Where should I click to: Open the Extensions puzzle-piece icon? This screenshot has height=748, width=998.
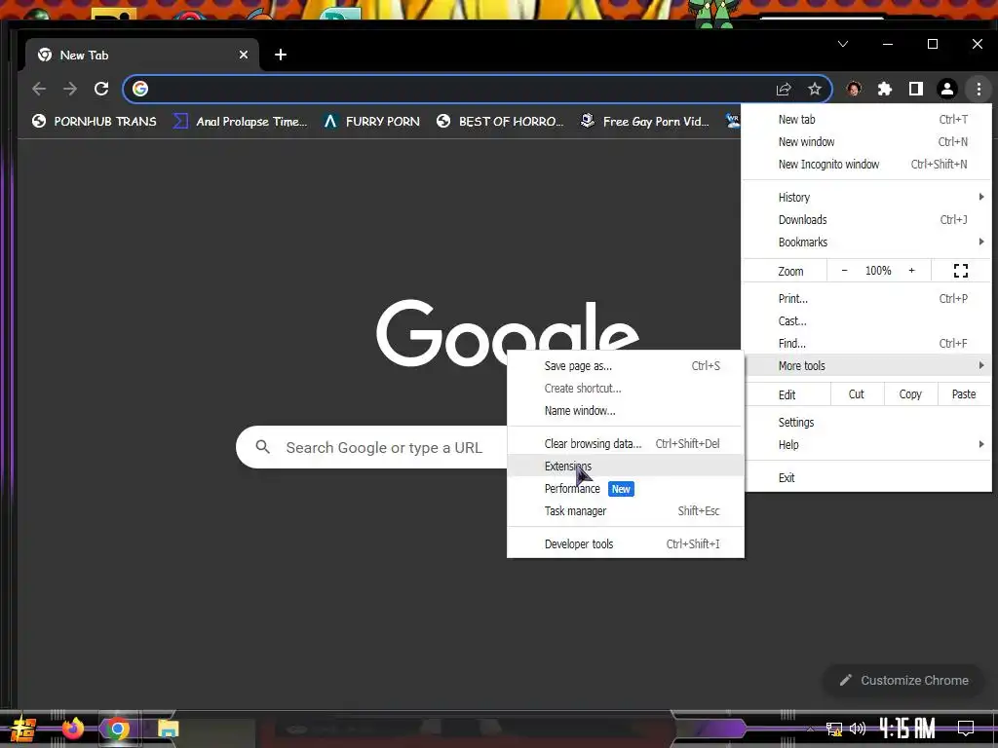(885, 89)
